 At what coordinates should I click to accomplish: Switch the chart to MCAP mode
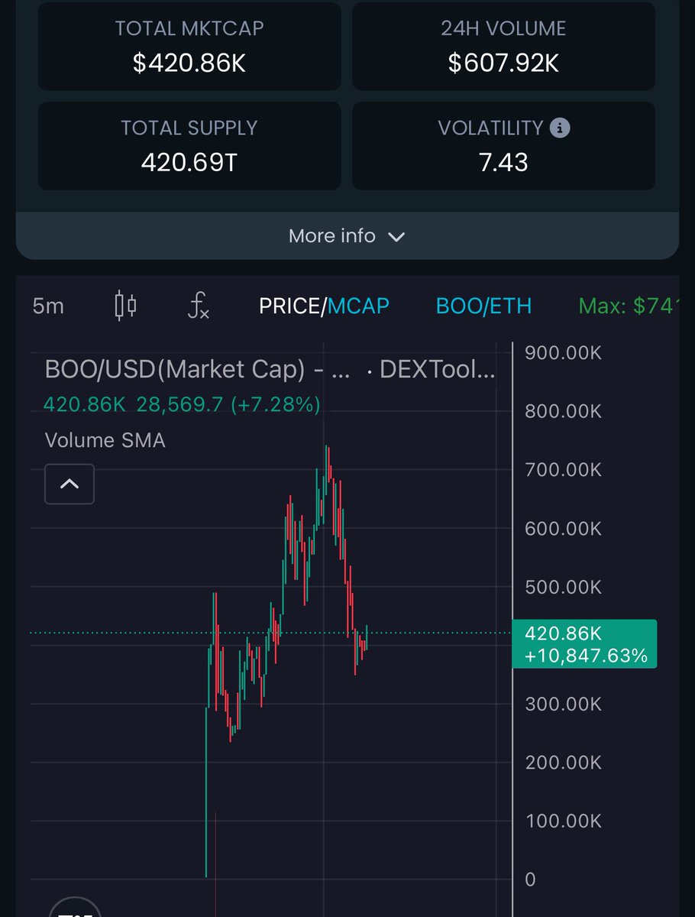[x=357, y=306]
